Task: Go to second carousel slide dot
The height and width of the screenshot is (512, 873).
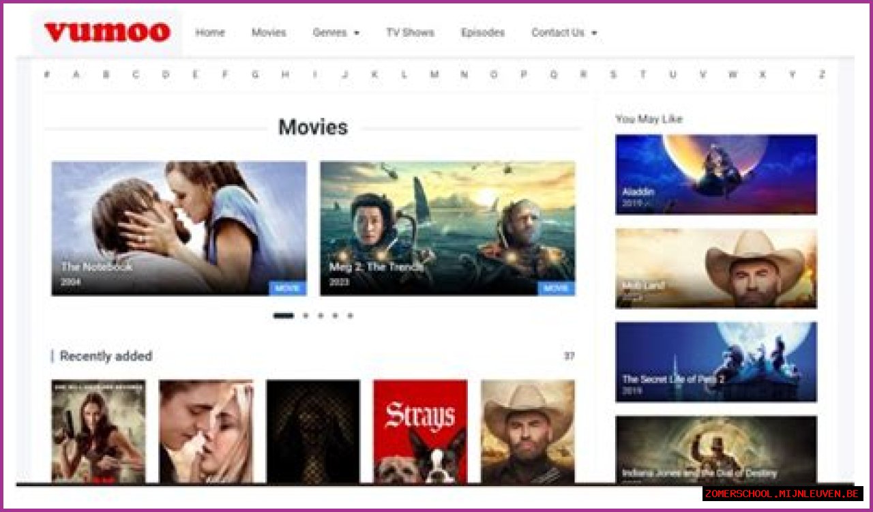Action: click(x=306, y=316)
